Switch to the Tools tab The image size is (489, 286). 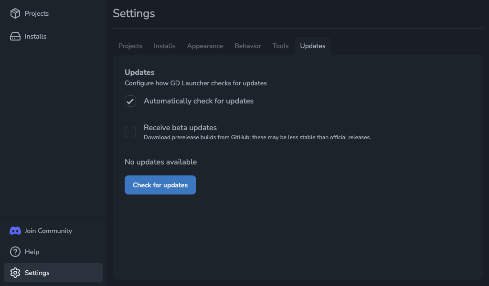pyautogui.click(x=280, y=46)
